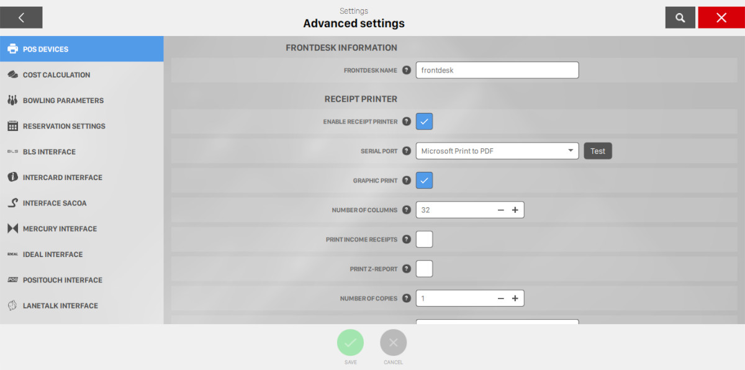Click help icon next to Print Z-Report

(x=407, y=269)
